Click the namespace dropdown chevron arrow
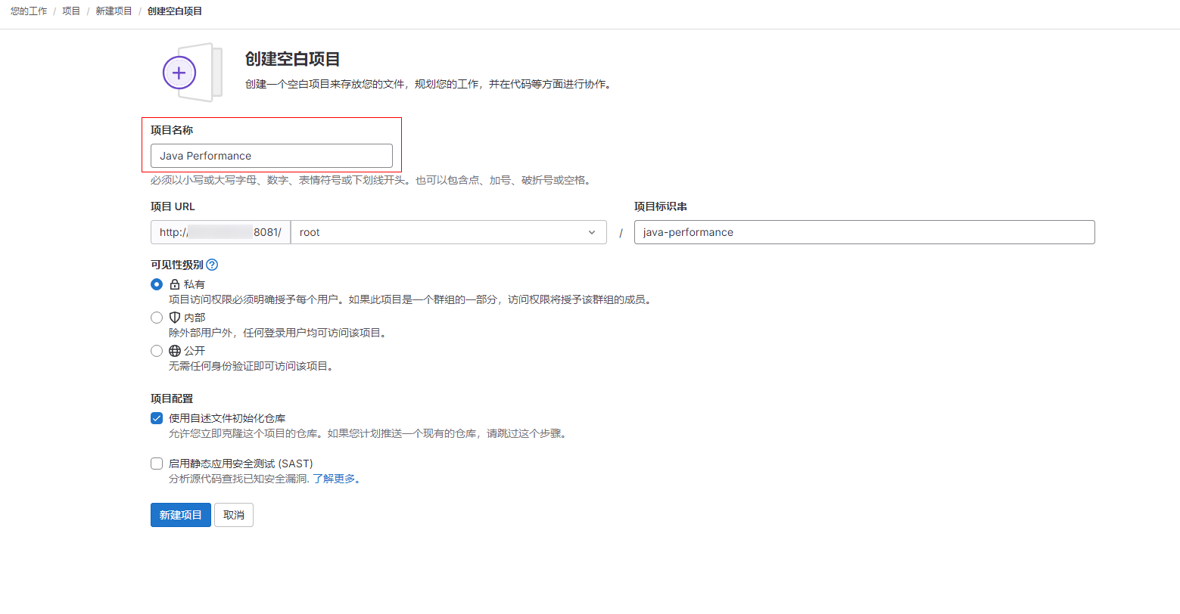The image size is (1180, 614). pyautogui.click(x=592, y=232)
